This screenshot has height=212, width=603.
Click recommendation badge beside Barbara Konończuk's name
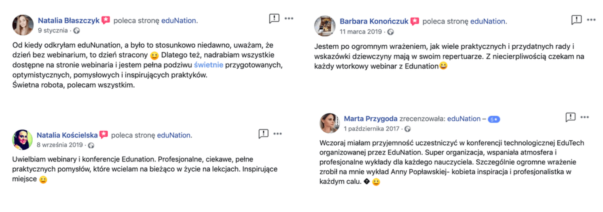point(415,21)
